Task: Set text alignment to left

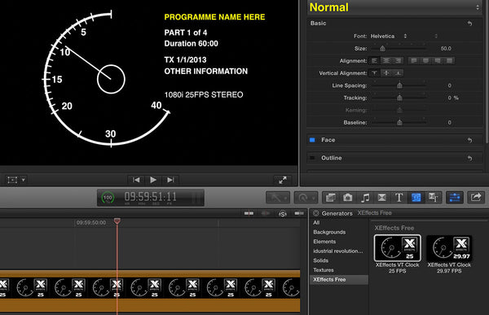Action: 374,61
